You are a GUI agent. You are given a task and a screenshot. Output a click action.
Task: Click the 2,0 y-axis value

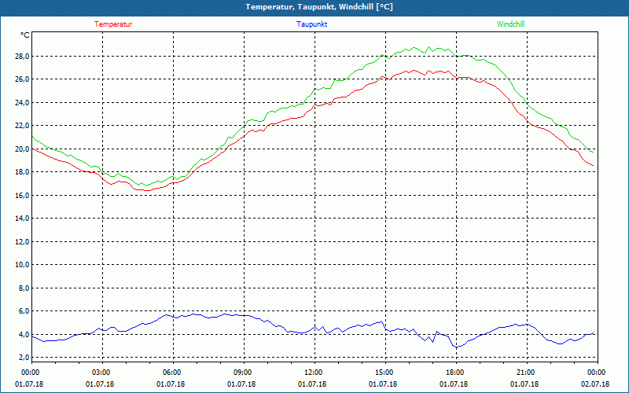24,358
